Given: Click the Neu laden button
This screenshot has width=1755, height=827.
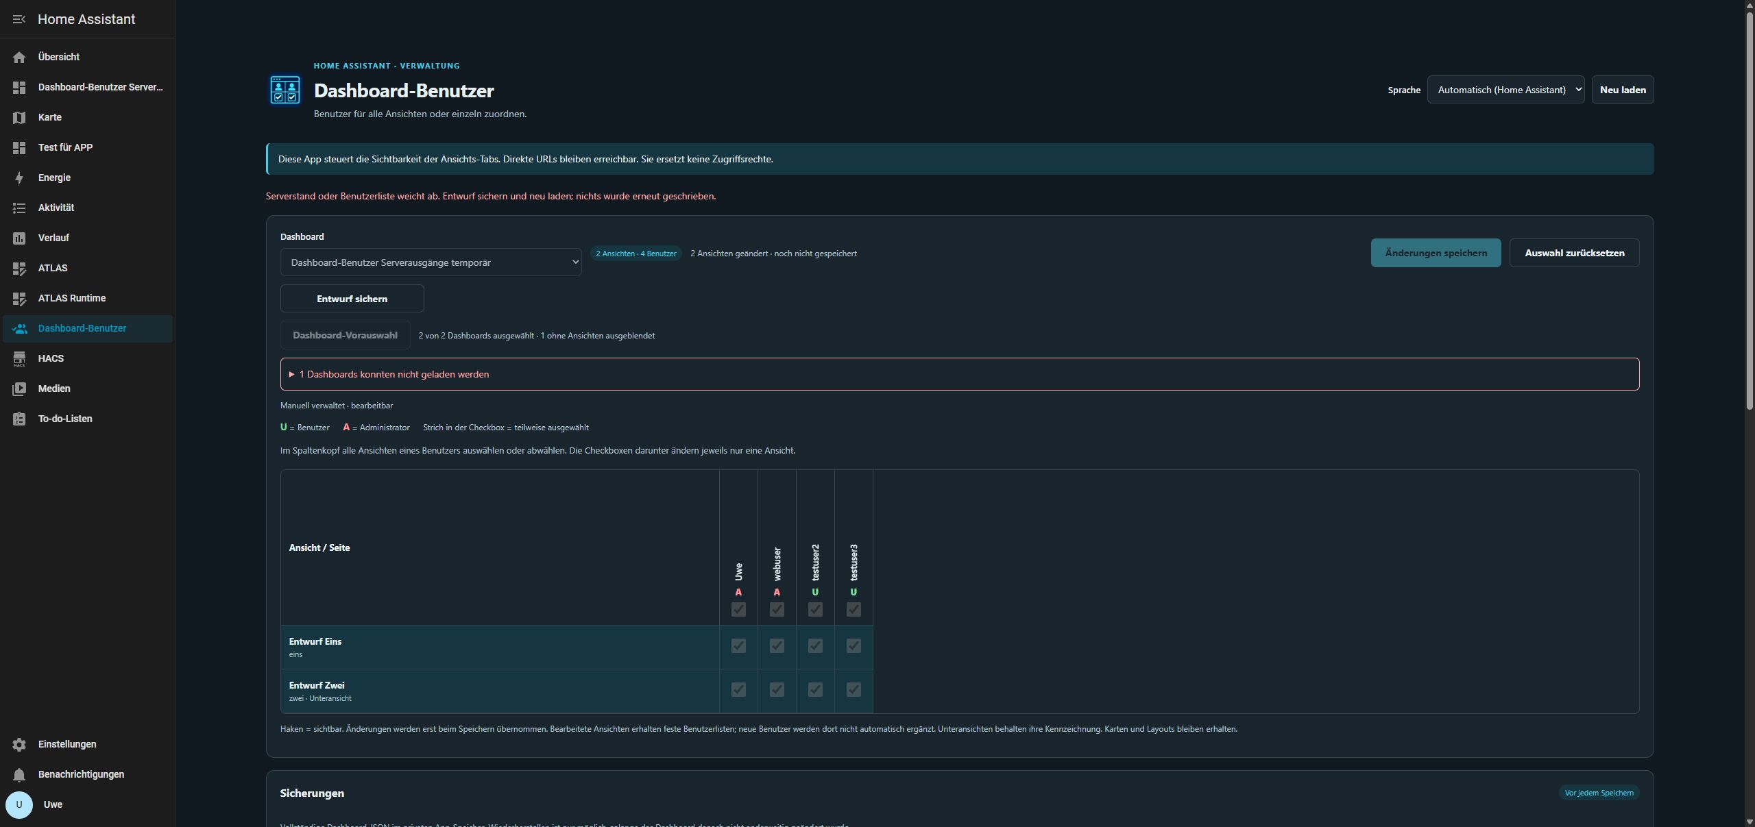Looking at the screenshot, I should click(x=1623, y=90).
